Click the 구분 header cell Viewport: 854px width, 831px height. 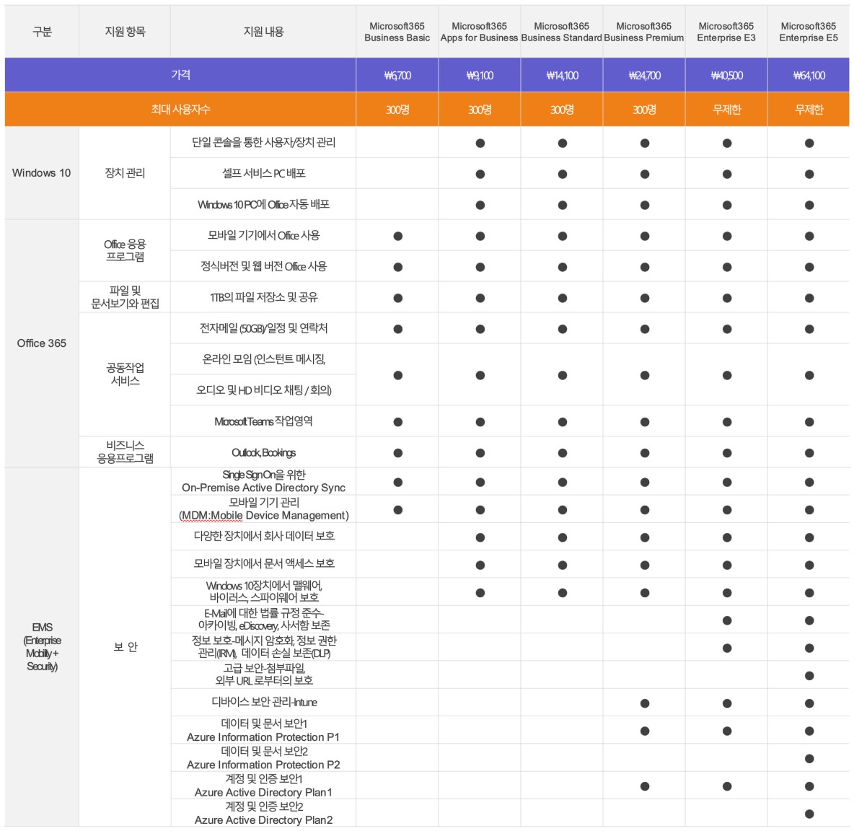click(x=42, y=32)
